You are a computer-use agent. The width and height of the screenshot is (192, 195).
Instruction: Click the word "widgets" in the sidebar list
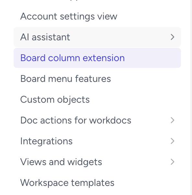pos(85,162)
